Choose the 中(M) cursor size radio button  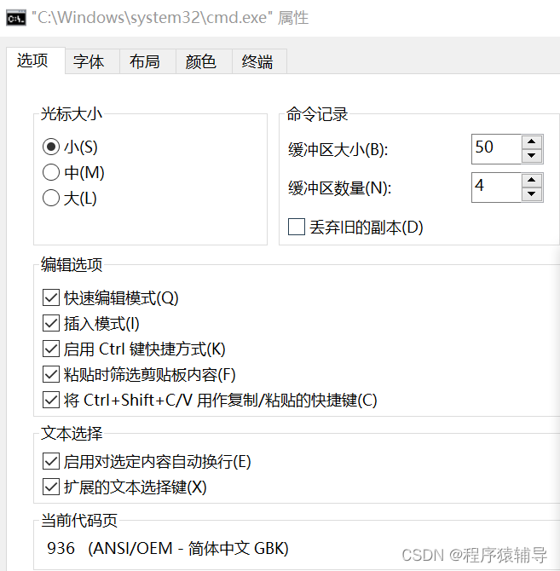(x=51, y=173)
